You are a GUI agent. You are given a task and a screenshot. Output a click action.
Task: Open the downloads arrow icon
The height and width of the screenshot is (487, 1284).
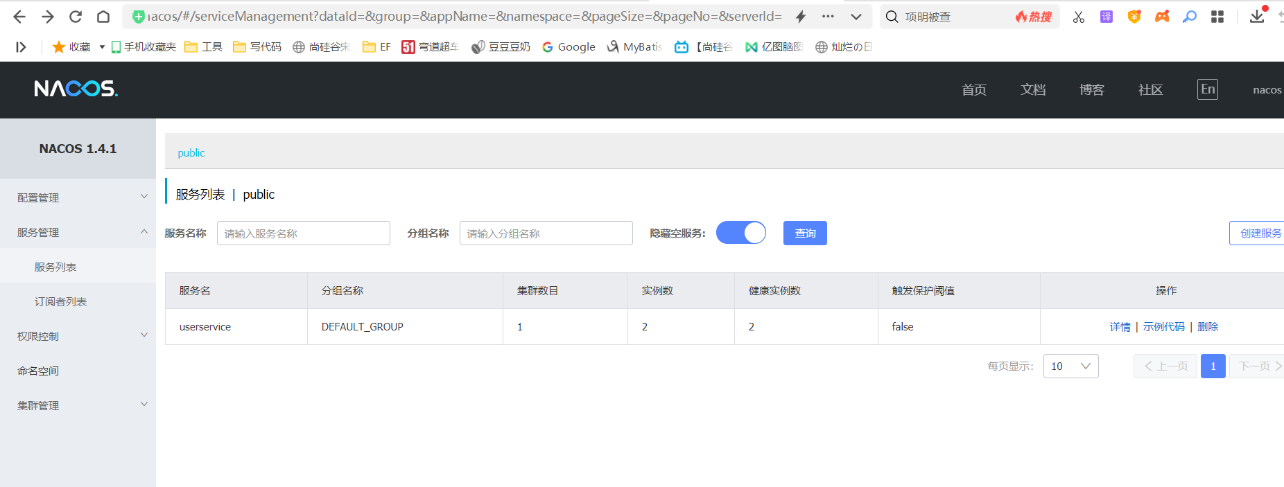click(x=1257, y=16)
